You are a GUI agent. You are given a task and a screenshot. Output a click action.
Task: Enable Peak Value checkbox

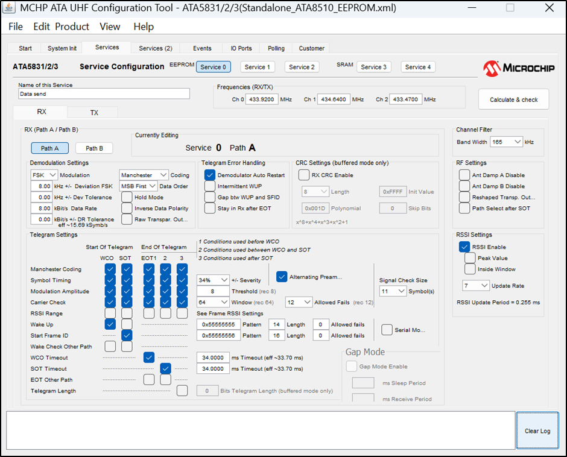tap(470, 258)
